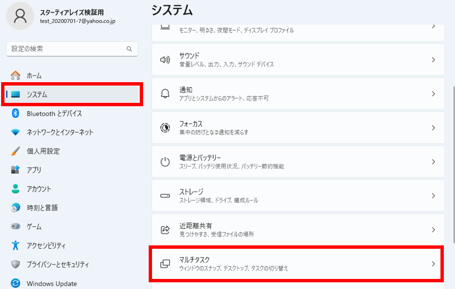
Task: Click the account email test_20200701-7@yahoo.co.jp
Action: click(77, 21)
